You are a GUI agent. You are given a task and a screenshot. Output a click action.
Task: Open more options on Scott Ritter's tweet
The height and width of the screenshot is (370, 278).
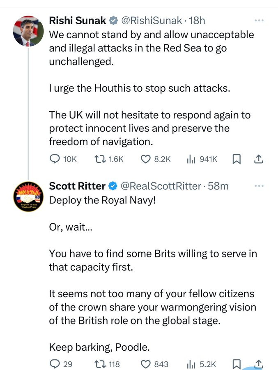pyautogui.click(x=259, y=186)
